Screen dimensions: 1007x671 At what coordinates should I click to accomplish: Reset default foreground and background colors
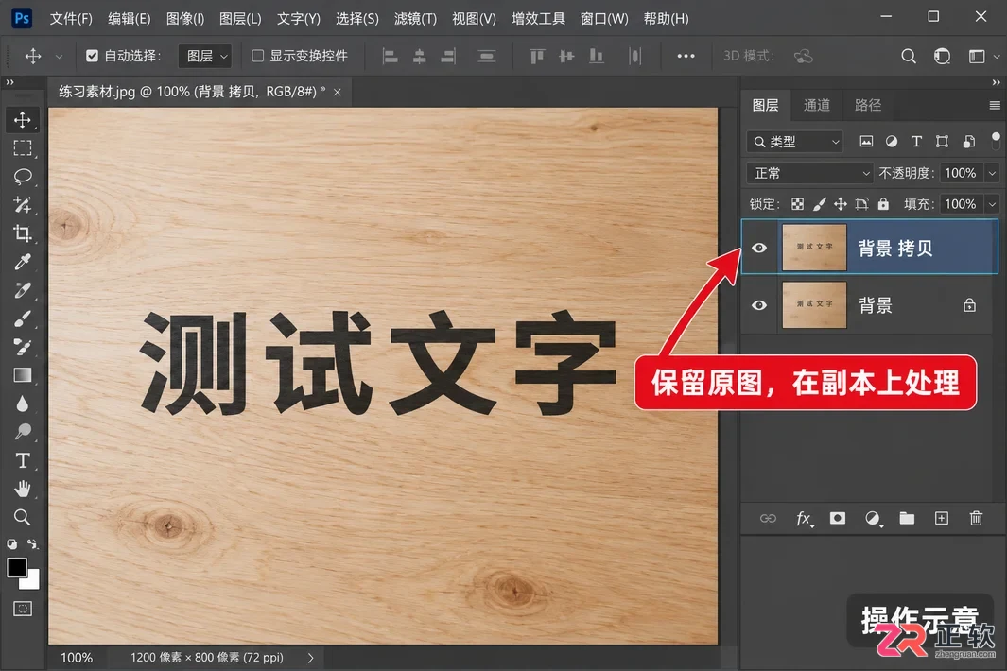pos(11,543)
